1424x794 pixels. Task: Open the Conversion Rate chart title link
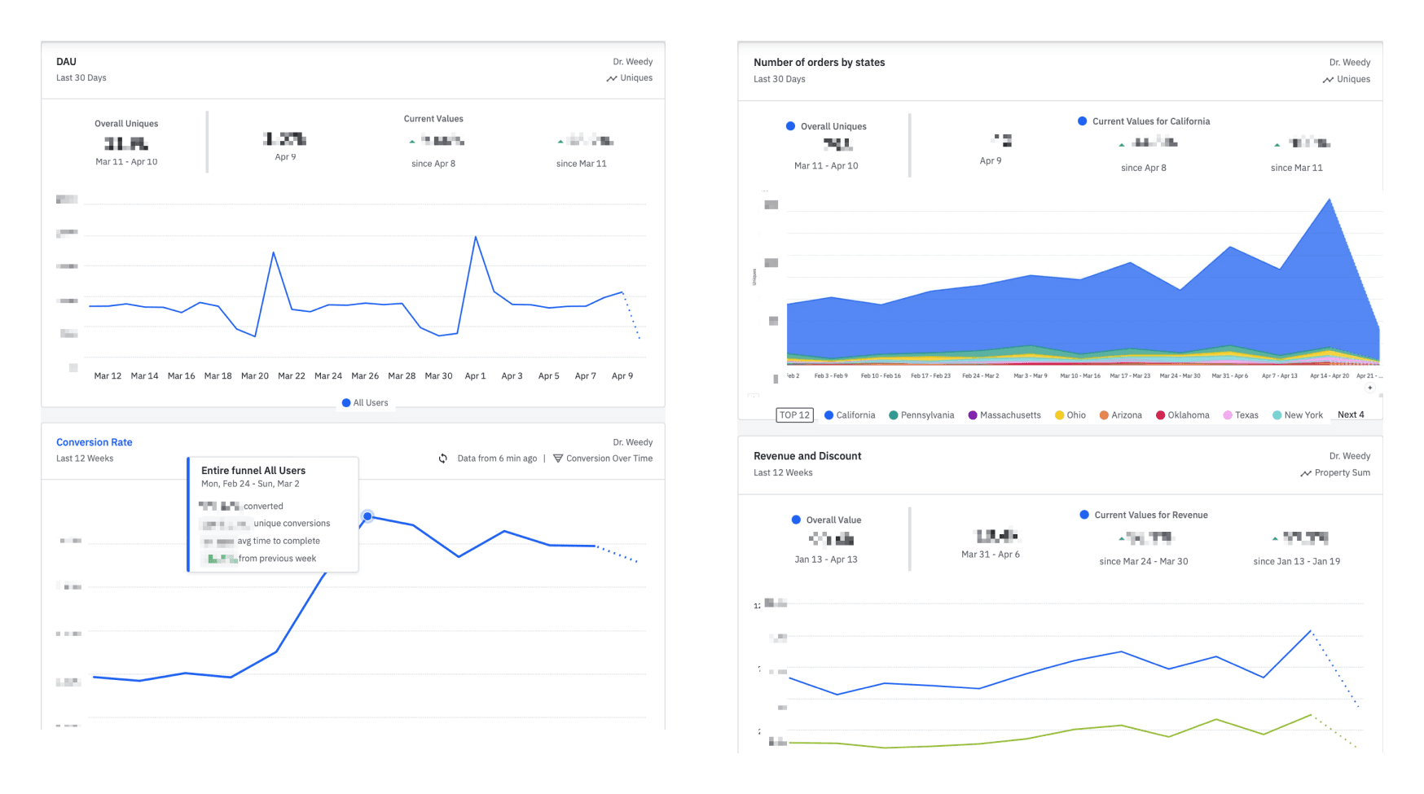94,442
